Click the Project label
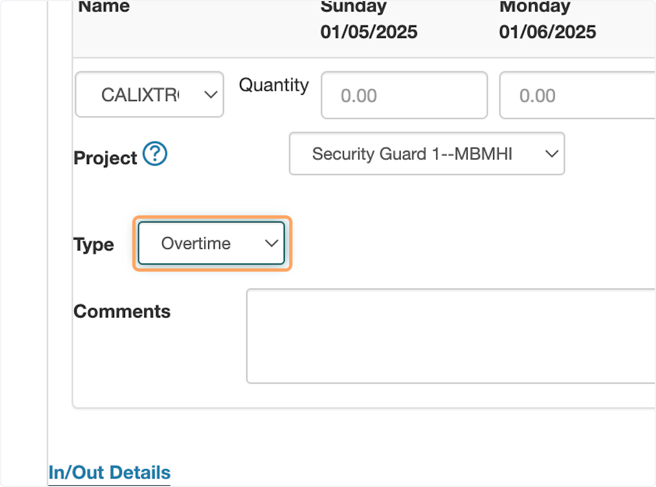 106,157
